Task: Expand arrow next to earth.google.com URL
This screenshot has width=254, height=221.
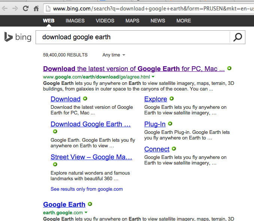Action: tap(86, 212)
